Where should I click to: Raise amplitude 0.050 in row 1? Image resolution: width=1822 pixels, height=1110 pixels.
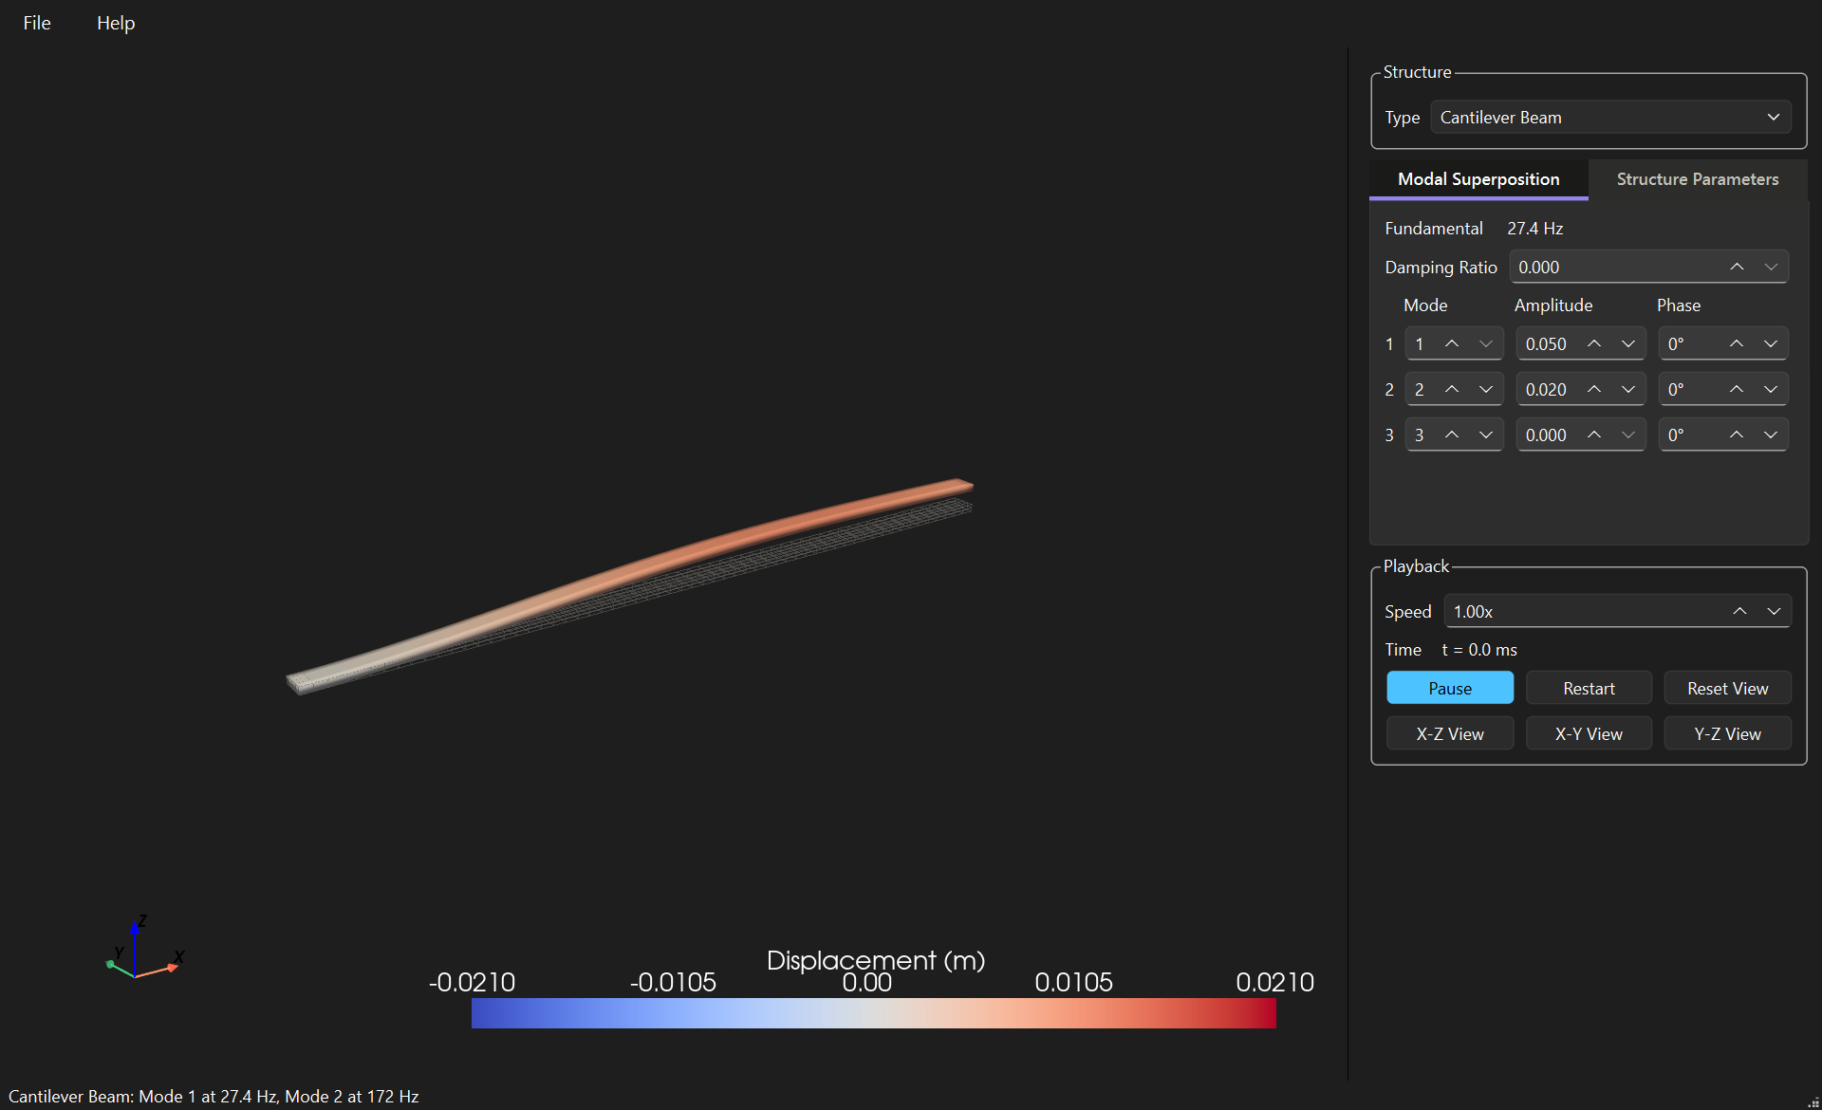tap(1594, 344)
